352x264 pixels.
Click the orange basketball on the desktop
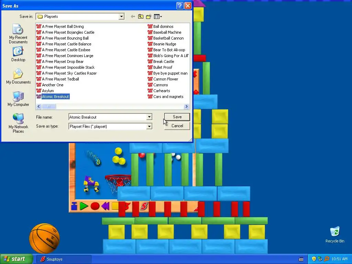[x=44, y=238]
